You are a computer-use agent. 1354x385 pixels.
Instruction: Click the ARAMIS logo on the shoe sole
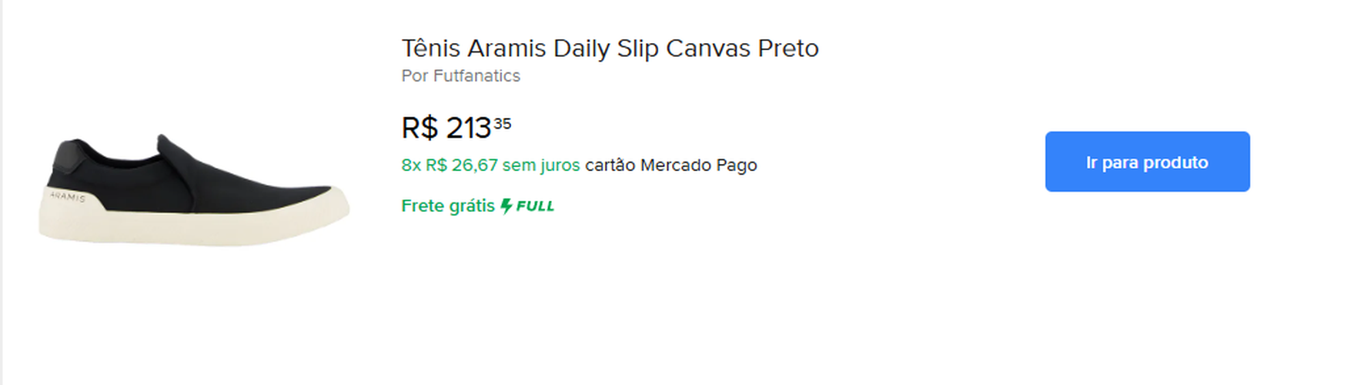68,196
